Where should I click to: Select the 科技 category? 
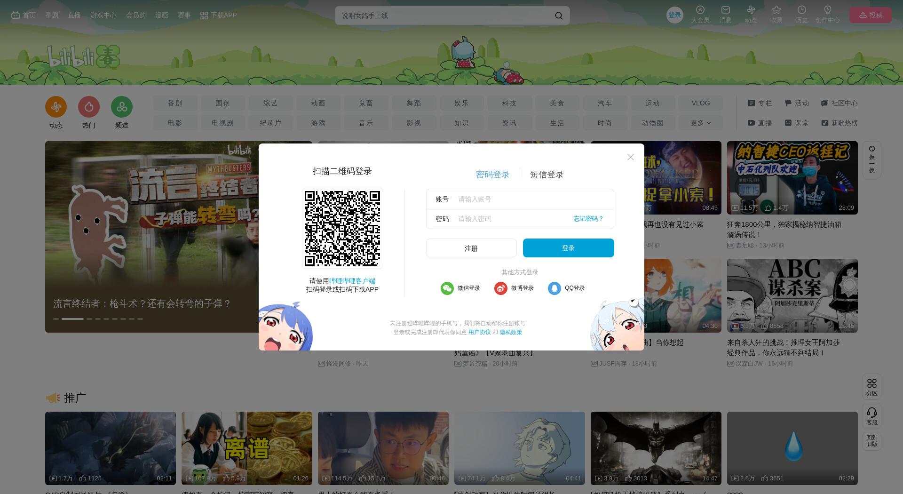click(509, 103)
